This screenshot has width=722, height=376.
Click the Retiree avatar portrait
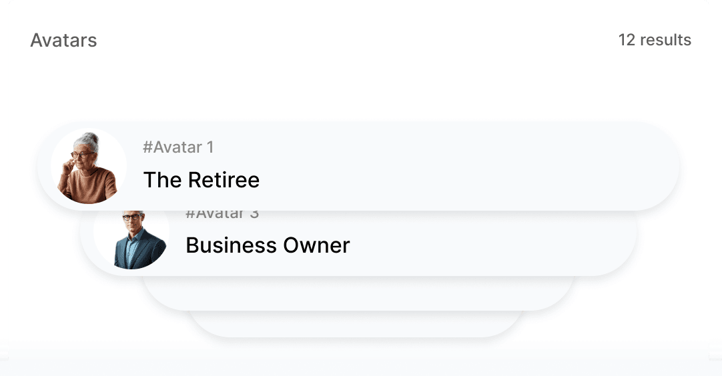89,166
